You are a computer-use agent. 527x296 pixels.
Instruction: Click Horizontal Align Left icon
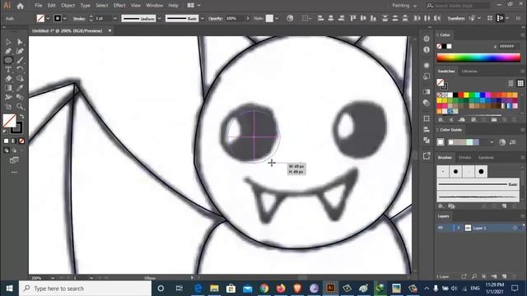(320, 18)
